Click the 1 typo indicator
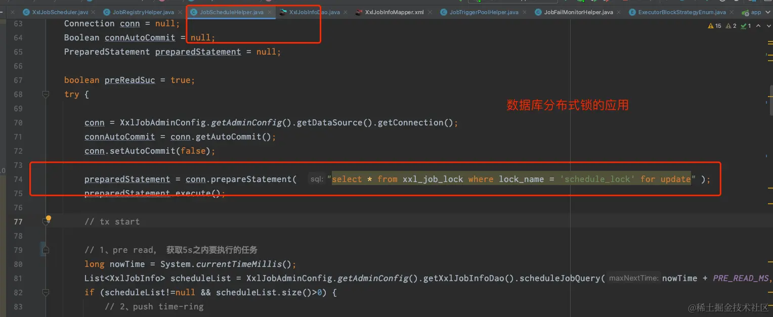Image resolution: width=773 pixels, height=317 pixels. pos(746,26)
